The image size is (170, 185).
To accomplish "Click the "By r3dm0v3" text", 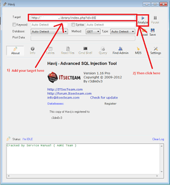I will (93, 81).
